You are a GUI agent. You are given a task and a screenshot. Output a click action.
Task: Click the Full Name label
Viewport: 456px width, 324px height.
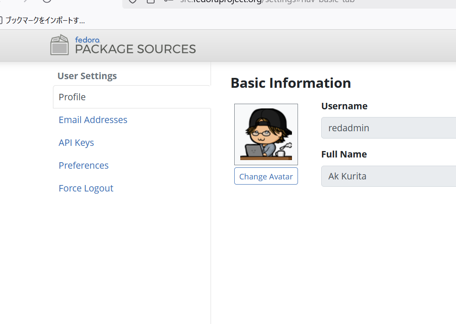tap(344, 154)
